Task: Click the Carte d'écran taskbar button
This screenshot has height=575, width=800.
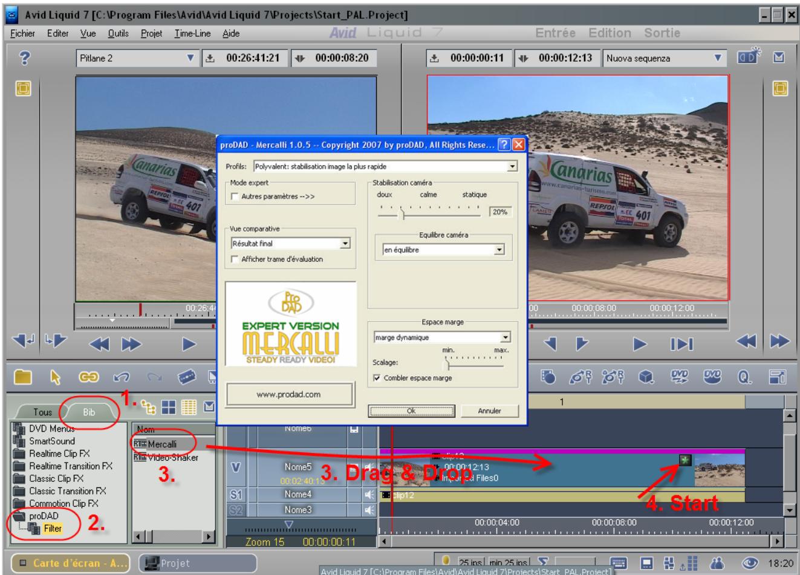Action: coord(72,563)
